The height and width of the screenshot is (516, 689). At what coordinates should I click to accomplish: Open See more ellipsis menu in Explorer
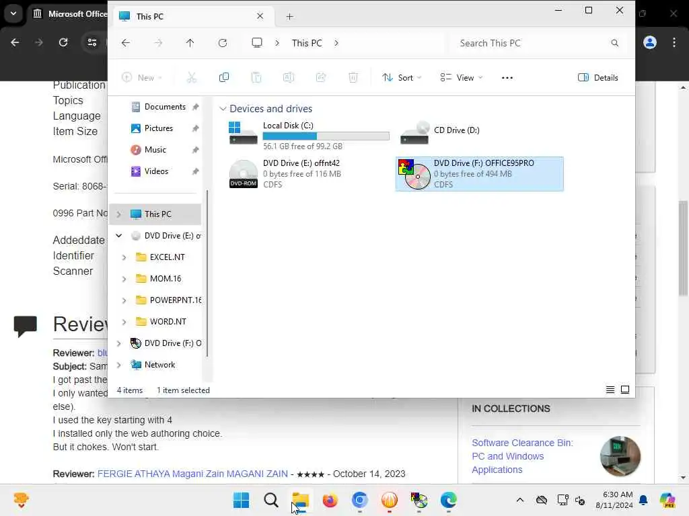(507, 78)
